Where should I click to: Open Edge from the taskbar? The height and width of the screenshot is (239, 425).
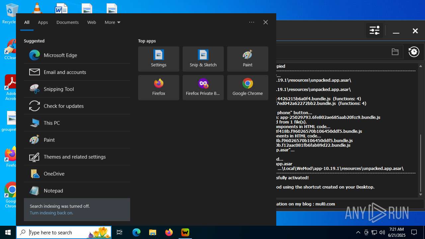point(136,232)
